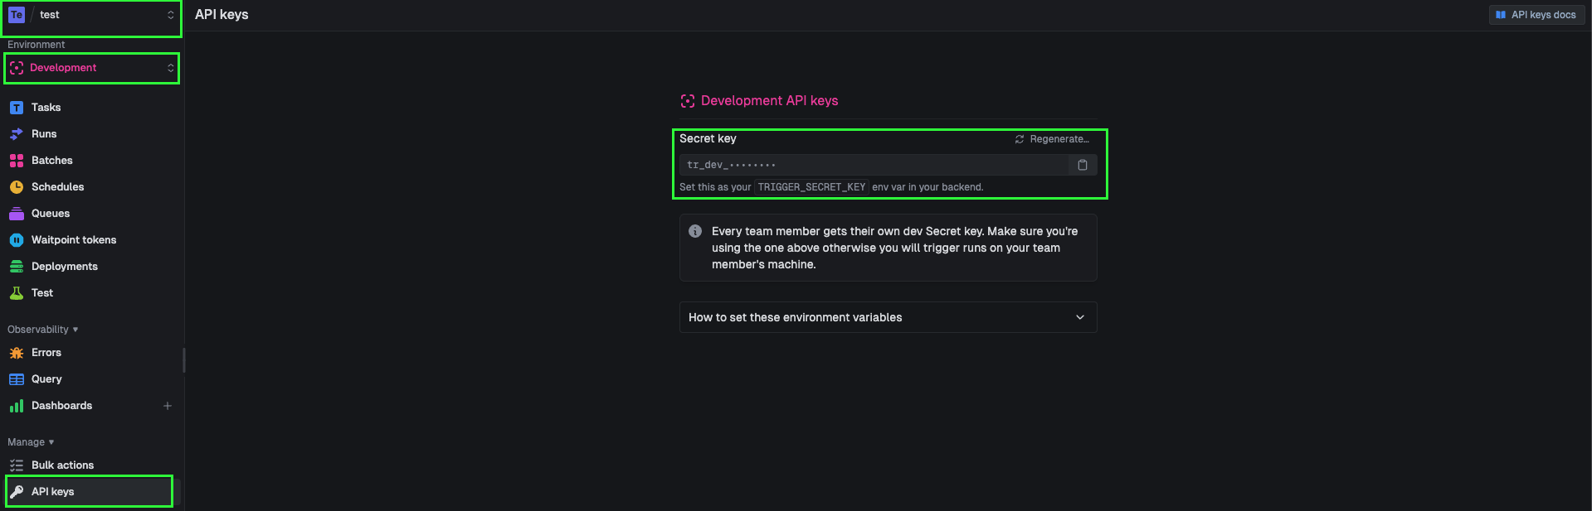Viewport: 1592px width, 511px height.
Task: Click the 'Te' project avatar icon
Action: click(17, 15)
